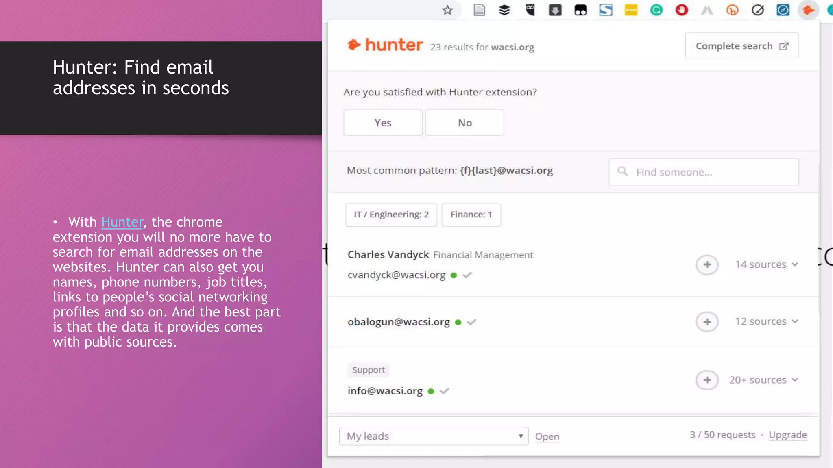Click the Support tag label
Image resolution: width=833 pixels, height=468 pixels.
click(368, 370)
